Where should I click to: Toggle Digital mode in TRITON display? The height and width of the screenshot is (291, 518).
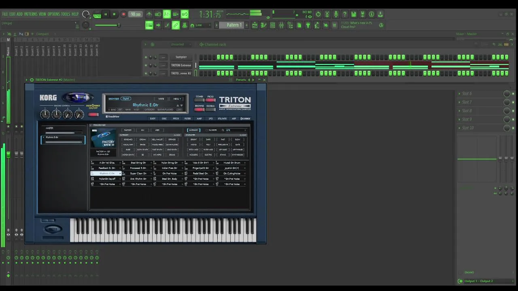[x=126, y=99]
